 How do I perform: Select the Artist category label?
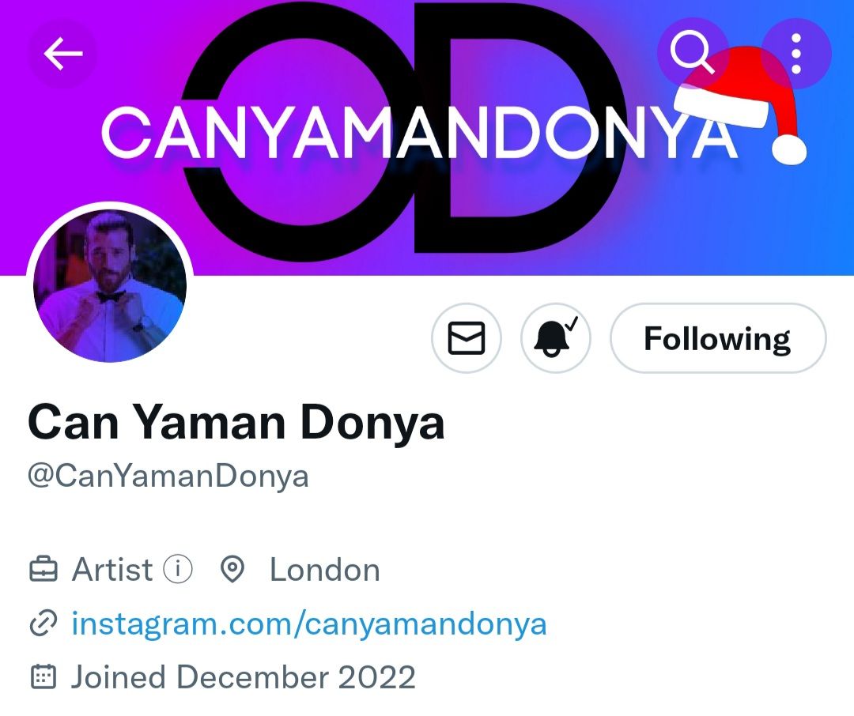(x=112, y=570)
